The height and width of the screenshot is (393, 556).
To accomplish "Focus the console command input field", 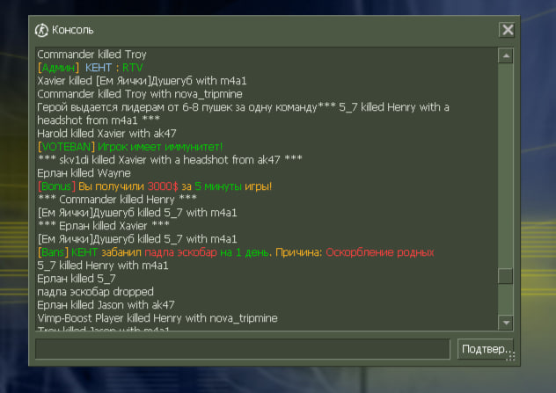I will [x=243, y=349].
